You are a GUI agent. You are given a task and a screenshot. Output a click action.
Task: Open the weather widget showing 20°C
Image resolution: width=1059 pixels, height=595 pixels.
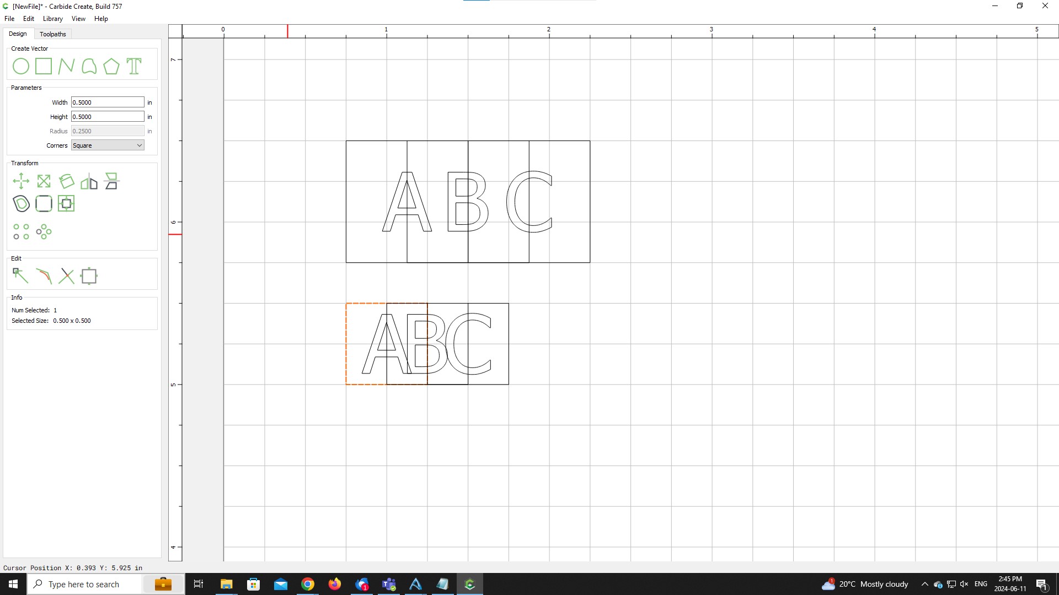[x=865, y=584]
